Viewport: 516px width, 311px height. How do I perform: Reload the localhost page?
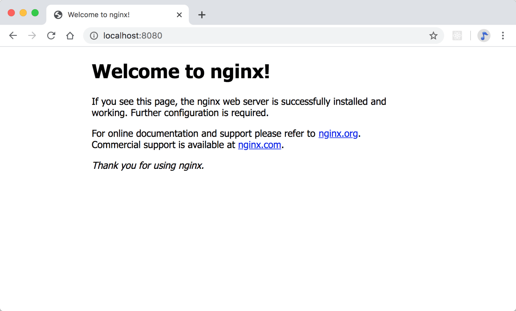pyautogui.click(x=51, y=36)
